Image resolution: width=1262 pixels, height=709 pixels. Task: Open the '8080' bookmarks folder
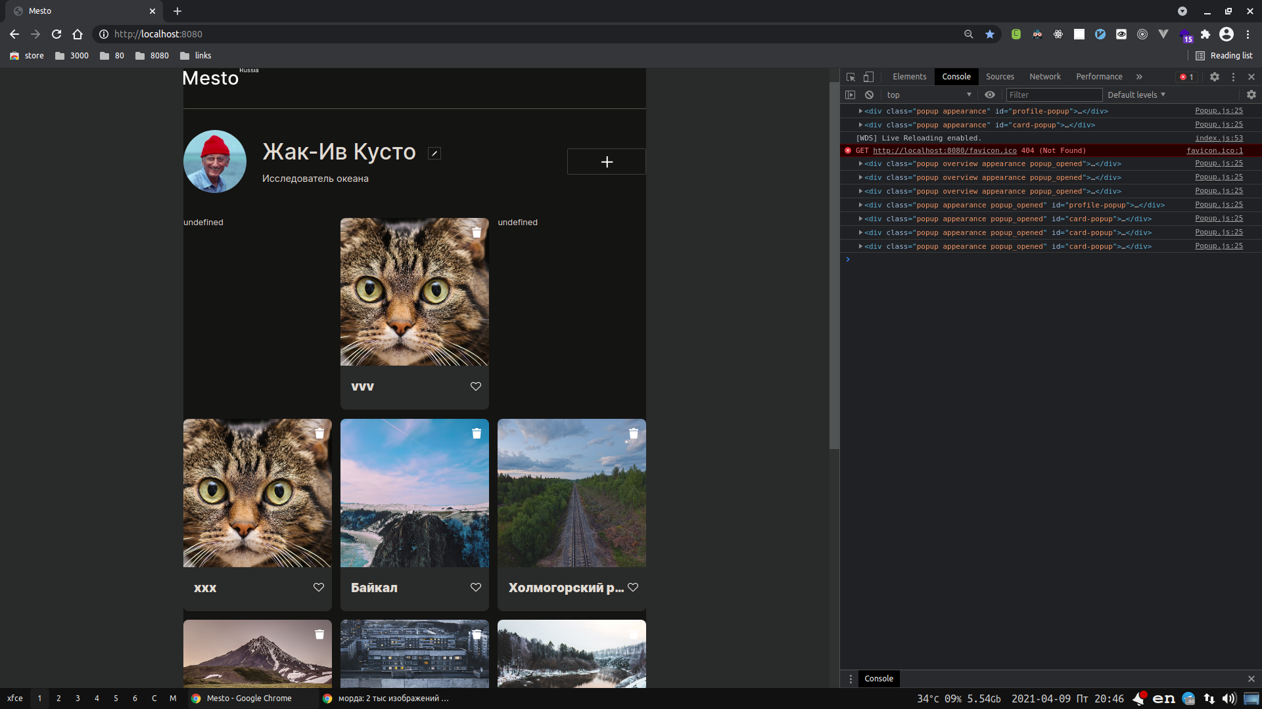pyautogui.click(x=152, y=56)
